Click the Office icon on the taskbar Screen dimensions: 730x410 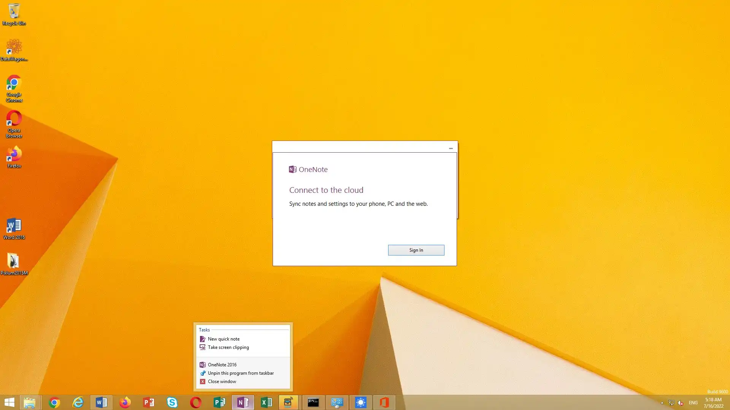384,402
